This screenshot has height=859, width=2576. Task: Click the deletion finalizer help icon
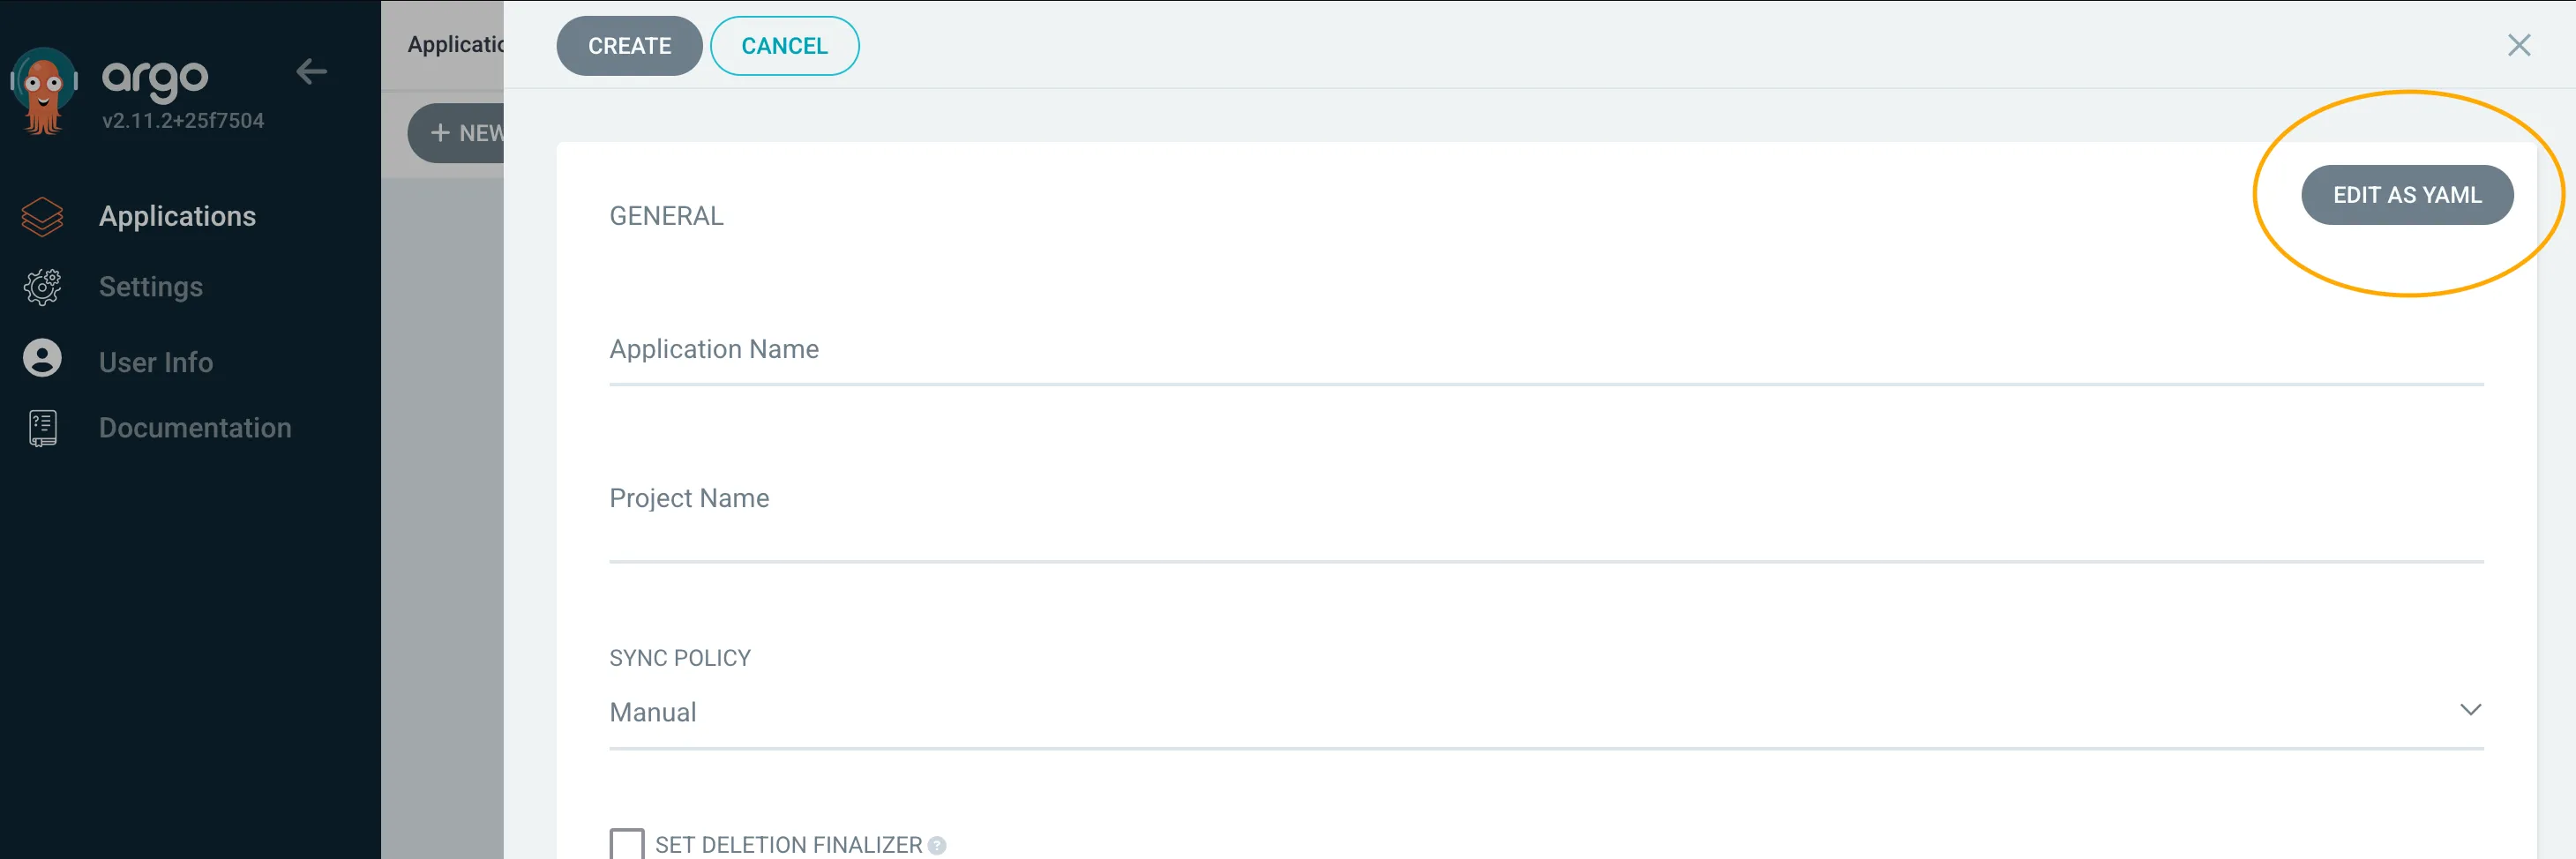[x=937, y=845]
